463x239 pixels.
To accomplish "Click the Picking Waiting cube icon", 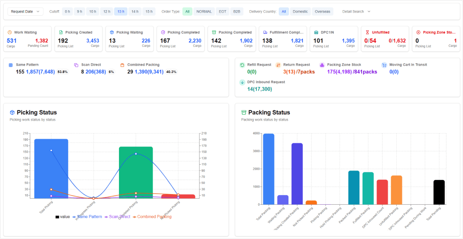I will coord(112,32).
